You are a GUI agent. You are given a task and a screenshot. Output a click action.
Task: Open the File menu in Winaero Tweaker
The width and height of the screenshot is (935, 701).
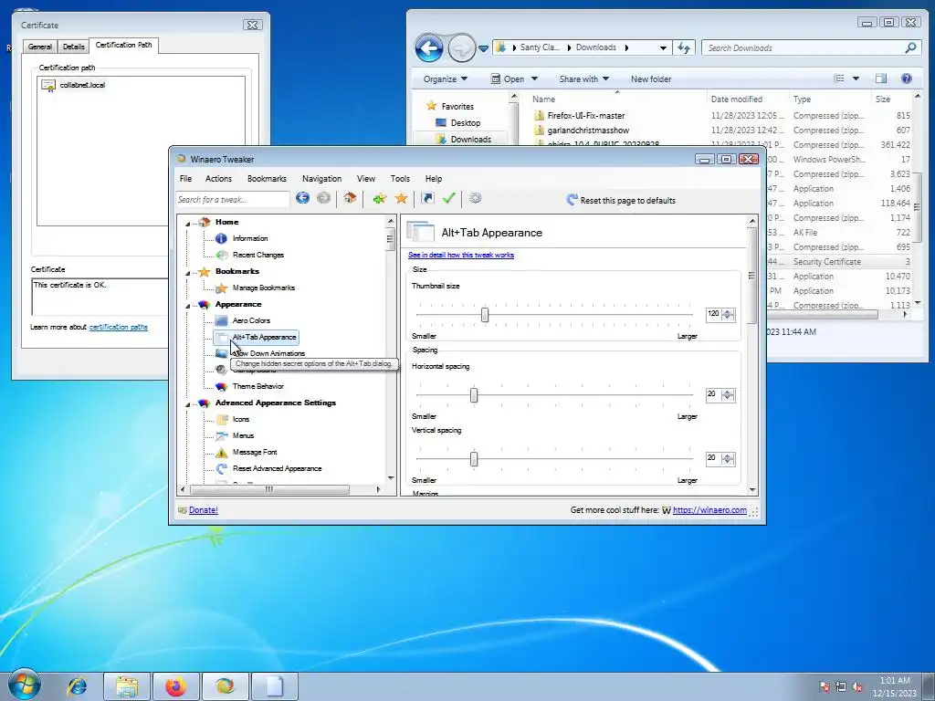click(x=186, y=179)
